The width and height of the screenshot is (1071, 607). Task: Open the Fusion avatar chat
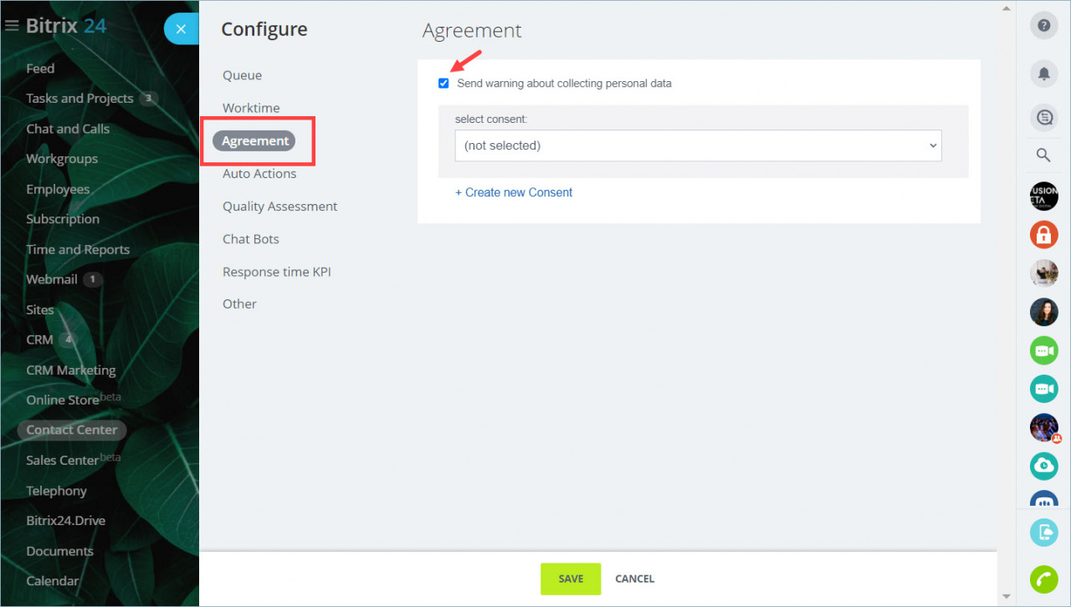tap(1043, 196)
